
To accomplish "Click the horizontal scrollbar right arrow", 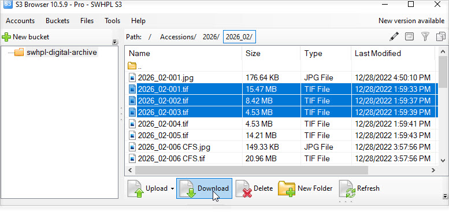I will point(433,170).
